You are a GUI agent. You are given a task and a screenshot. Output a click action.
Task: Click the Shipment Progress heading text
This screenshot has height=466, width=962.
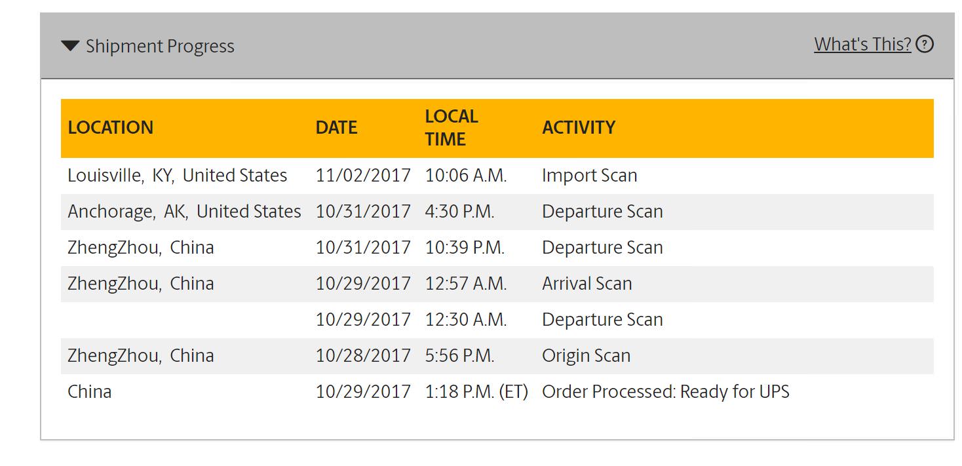point(160,47)
